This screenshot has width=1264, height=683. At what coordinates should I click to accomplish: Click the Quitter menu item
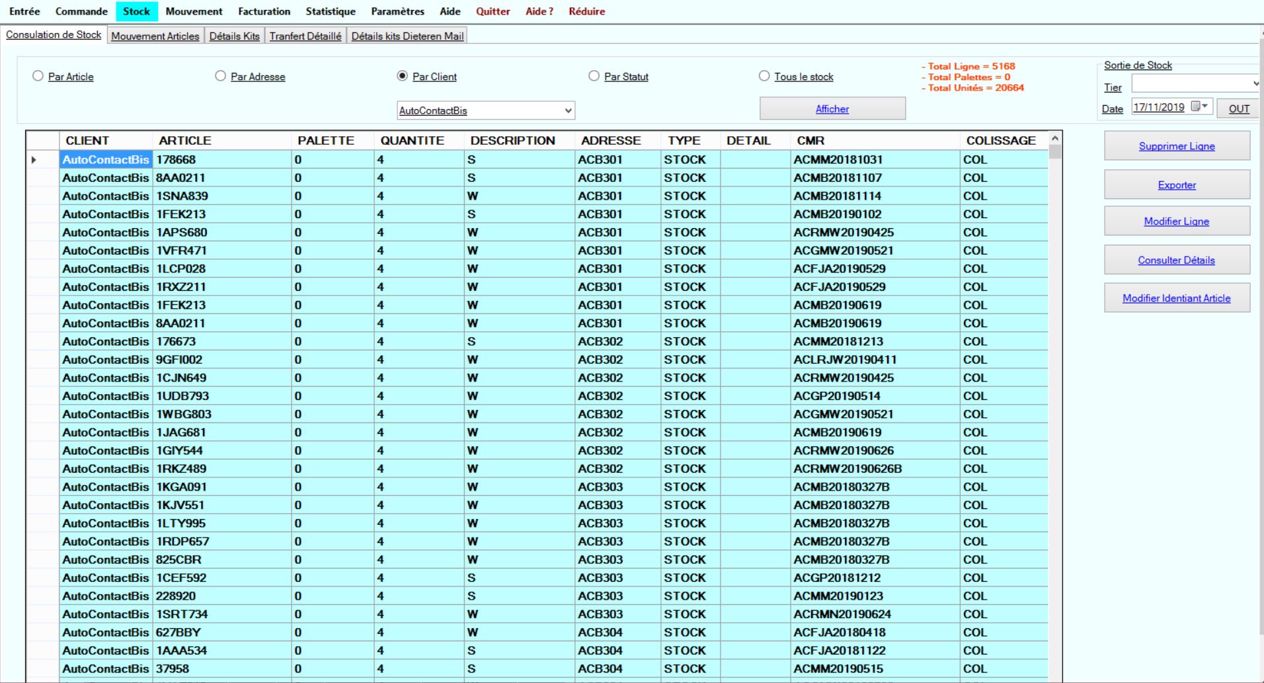coord(493,11)
